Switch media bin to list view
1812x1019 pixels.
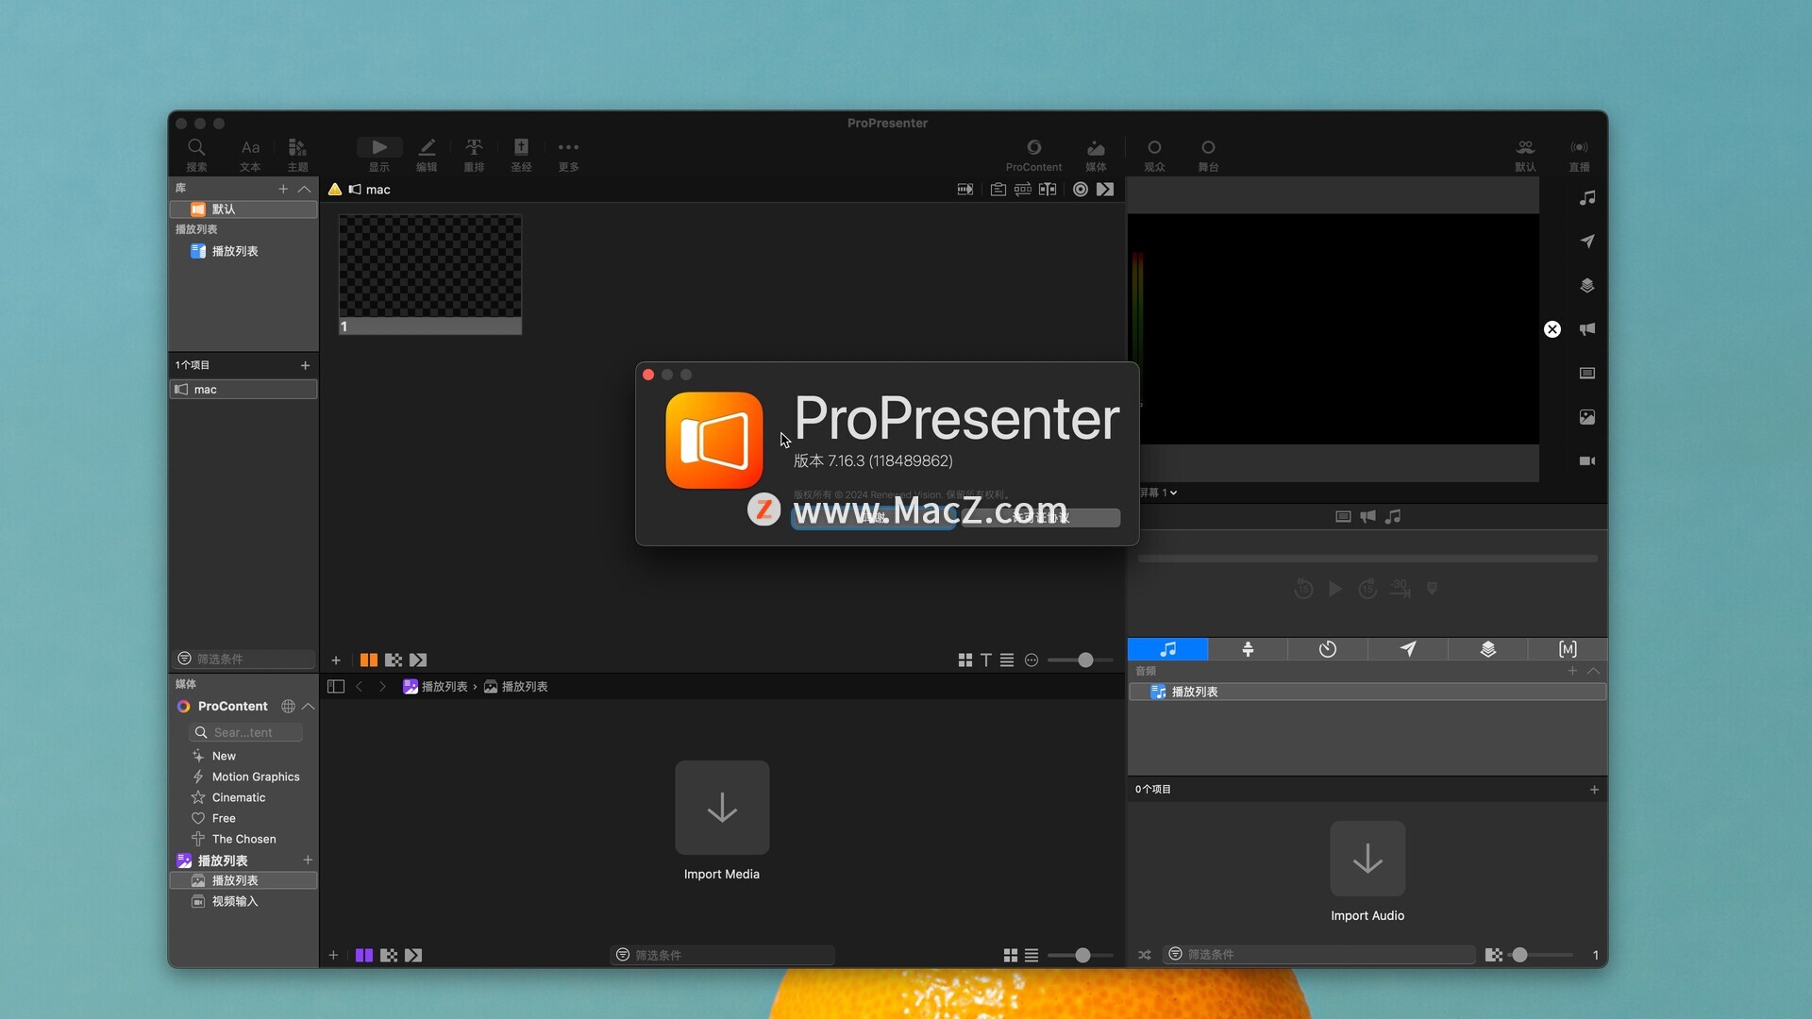point(1032,956)
